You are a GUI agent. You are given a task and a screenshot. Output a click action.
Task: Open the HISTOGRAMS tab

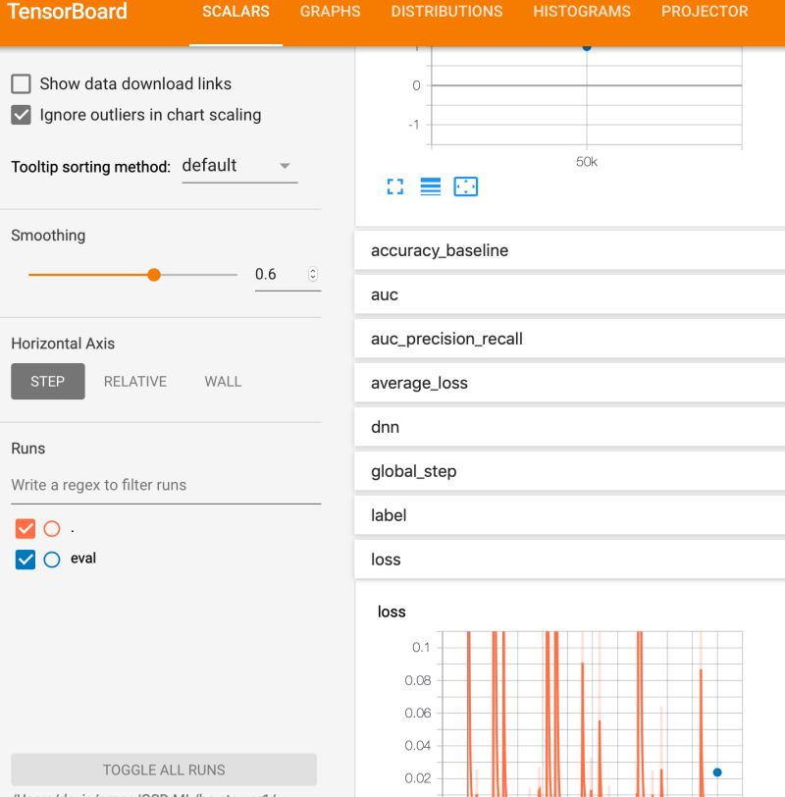(582, 12)
